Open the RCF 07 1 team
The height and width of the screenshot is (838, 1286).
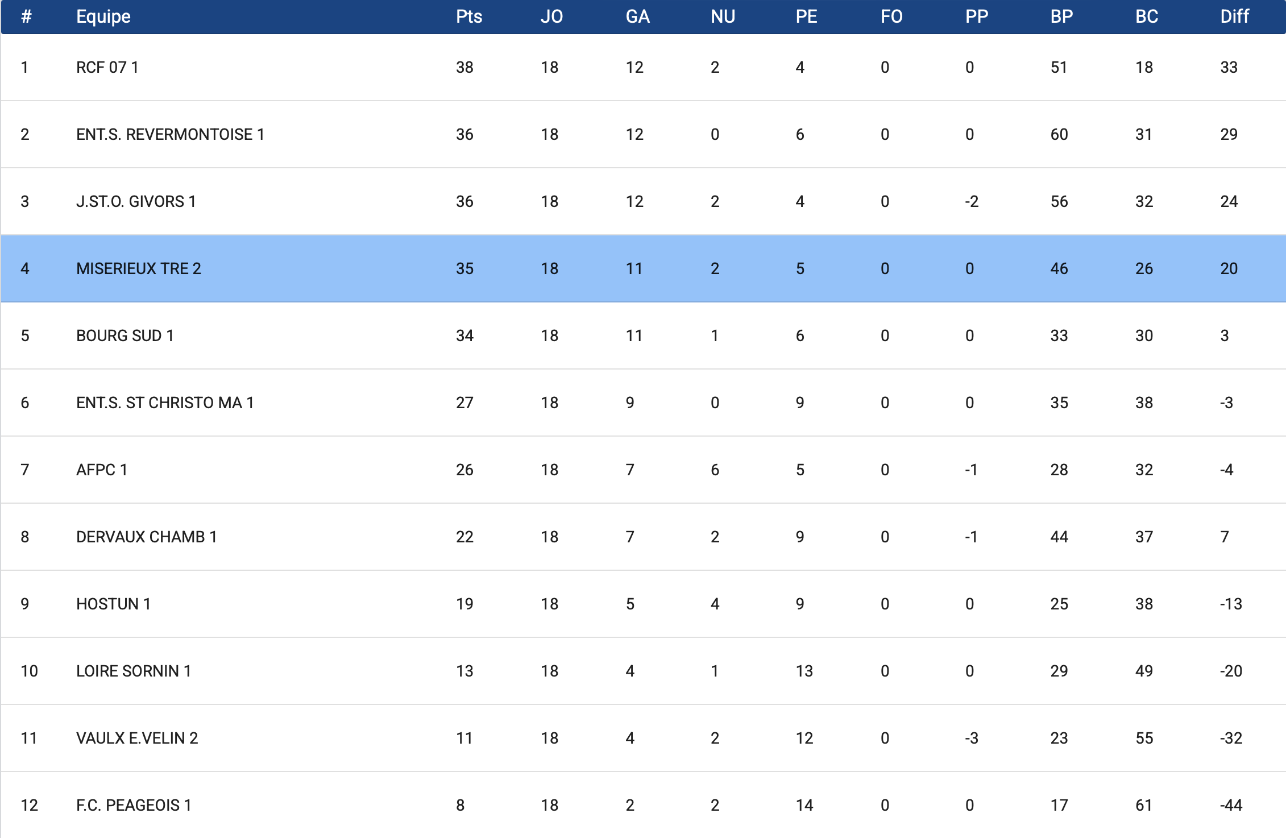pyautogui.click(x=107, y=68)
